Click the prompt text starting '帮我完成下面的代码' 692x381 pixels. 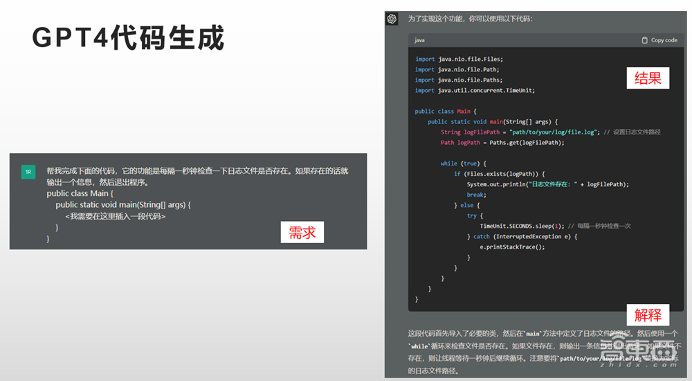click(x=198, y=177)
